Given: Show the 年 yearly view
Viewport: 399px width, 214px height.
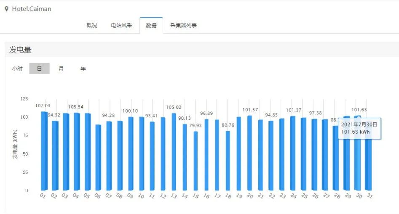Looking at the screenshot, I should pos(83,69).
